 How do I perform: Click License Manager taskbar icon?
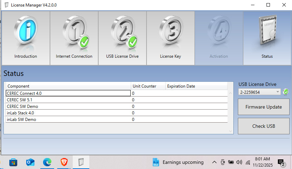point(81,162)
